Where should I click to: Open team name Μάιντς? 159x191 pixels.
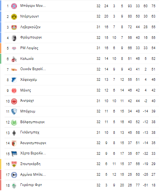click(25, 90)
